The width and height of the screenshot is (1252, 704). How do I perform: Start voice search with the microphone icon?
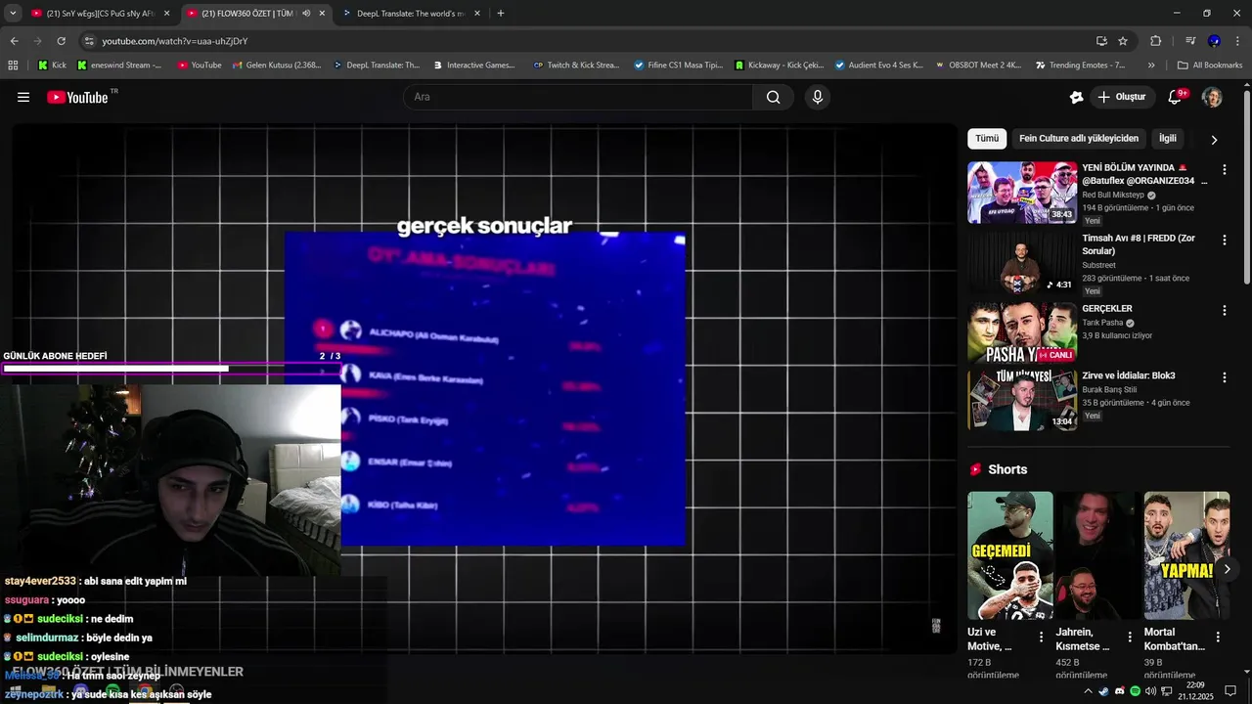tap(818, 97)
